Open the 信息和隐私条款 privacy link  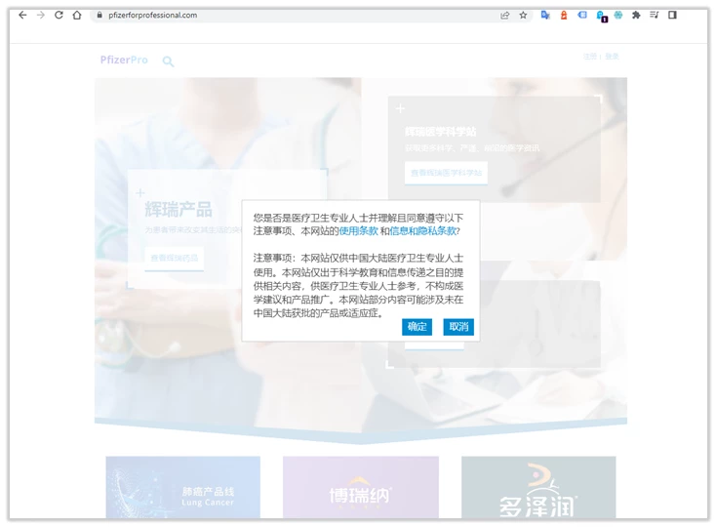[422, 231]
